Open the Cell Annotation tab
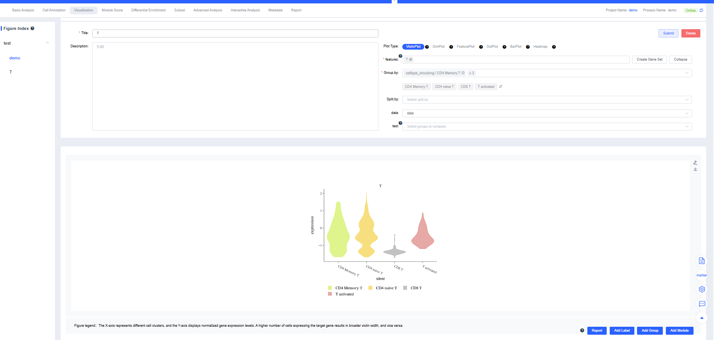 click(x=54, y=10)
